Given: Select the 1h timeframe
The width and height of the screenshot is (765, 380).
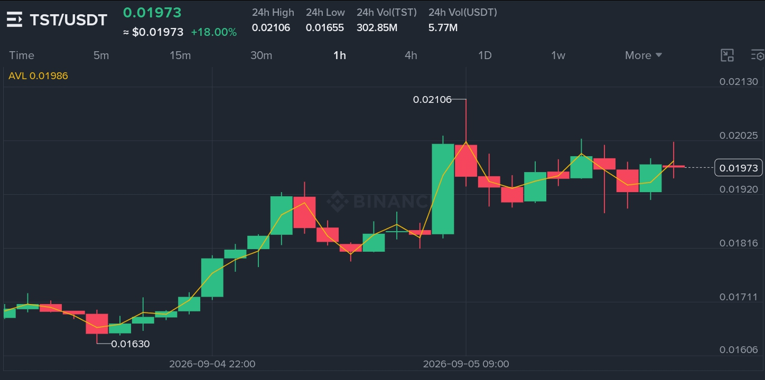Looking at the screenshot, I should click(340, 55).
